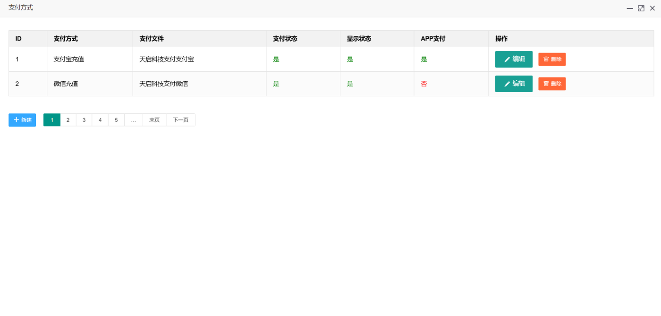Viewport: 661px width, 316px height.
Task: Click the APP支付 column header
Action: coord(433,39)
